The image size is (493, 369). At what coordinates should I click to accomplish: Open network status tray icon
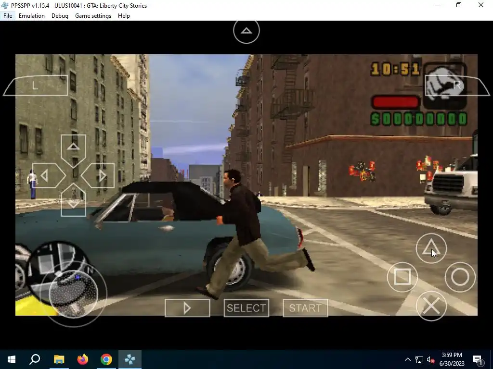pyautogui.click(x=419, y=359)
